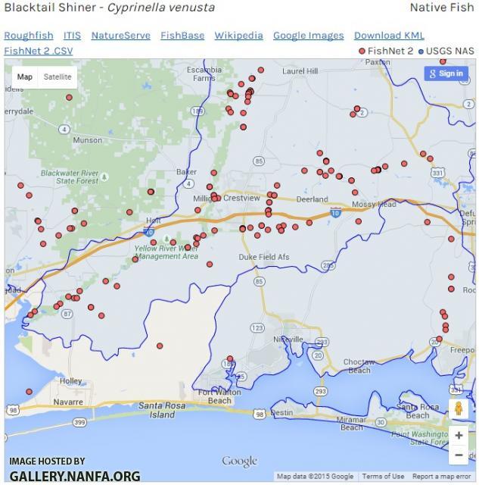Click the red marker northwest of Munson
479x485 pixels.
click(69, 98)
